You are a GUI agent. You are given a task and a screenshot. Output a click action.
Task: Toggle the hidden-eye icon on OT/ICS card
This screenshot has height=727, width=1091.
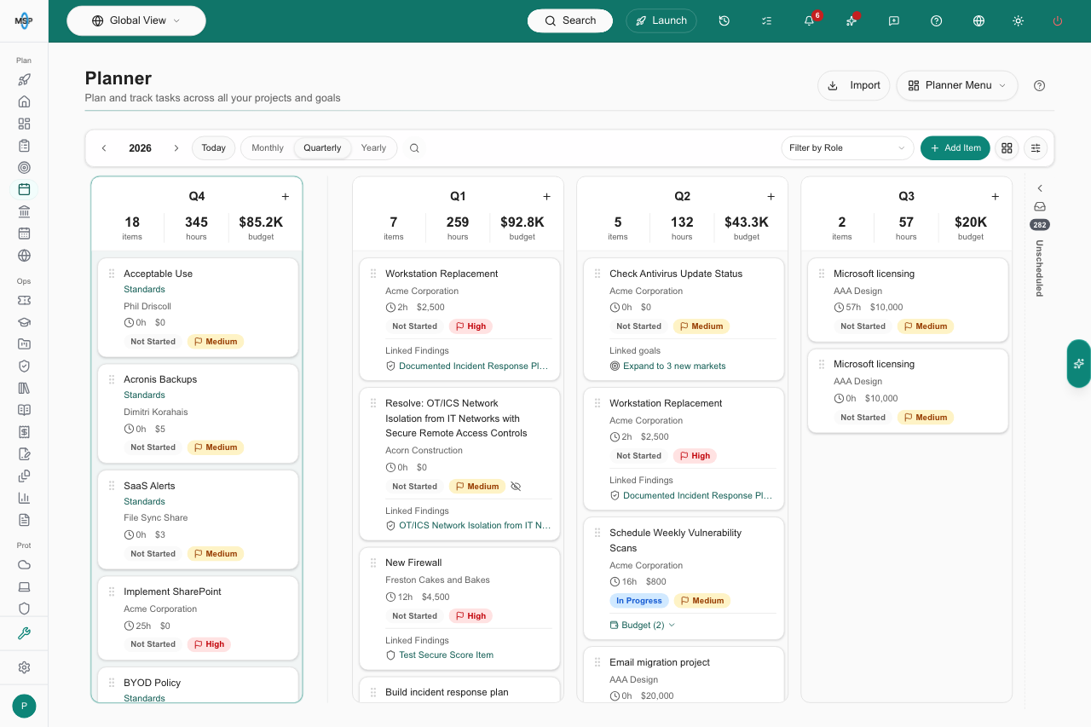[516, 487]
